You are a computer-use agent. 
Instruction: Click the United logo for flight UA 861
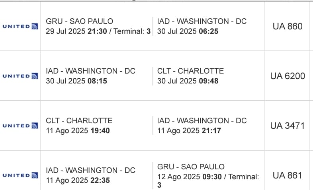[20, 175]
